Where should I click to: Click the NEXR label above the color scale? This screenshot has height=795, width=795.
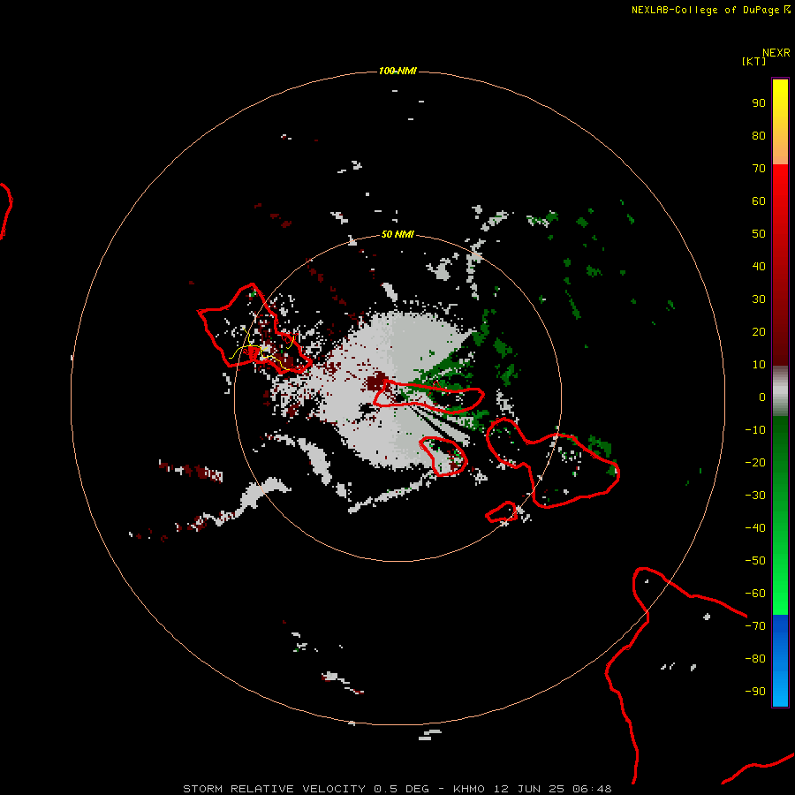776,53
